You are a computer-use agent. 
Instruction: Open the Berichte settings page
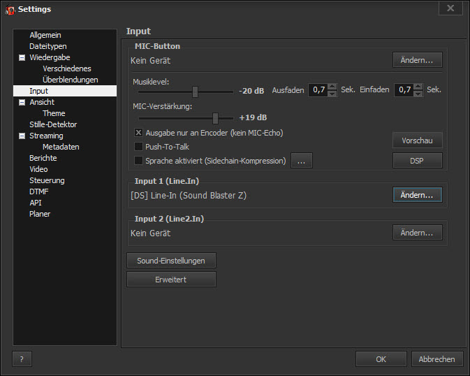(43, 158)
